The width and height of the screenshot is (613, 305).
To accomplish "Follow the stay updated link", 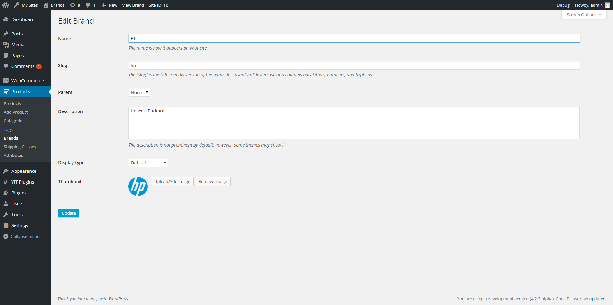I will 593,299.
